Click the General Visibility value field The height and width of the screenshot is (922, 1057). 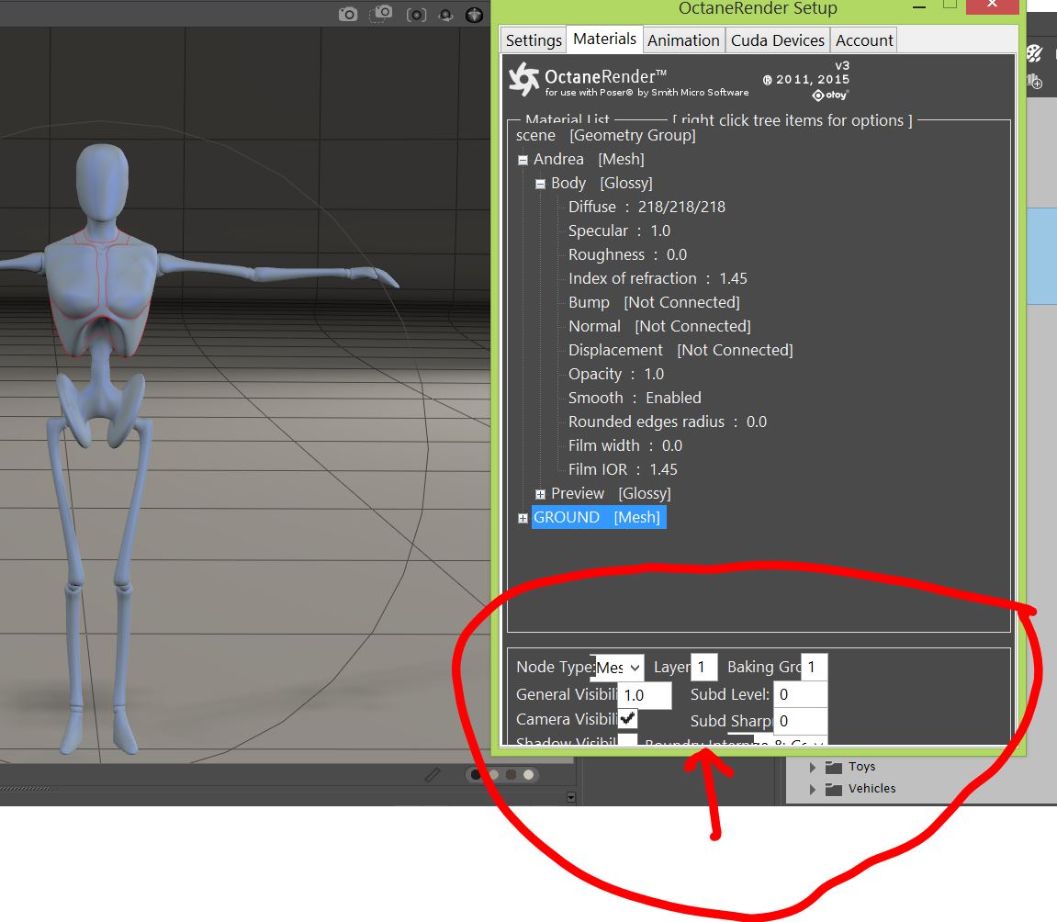point(645,695)
